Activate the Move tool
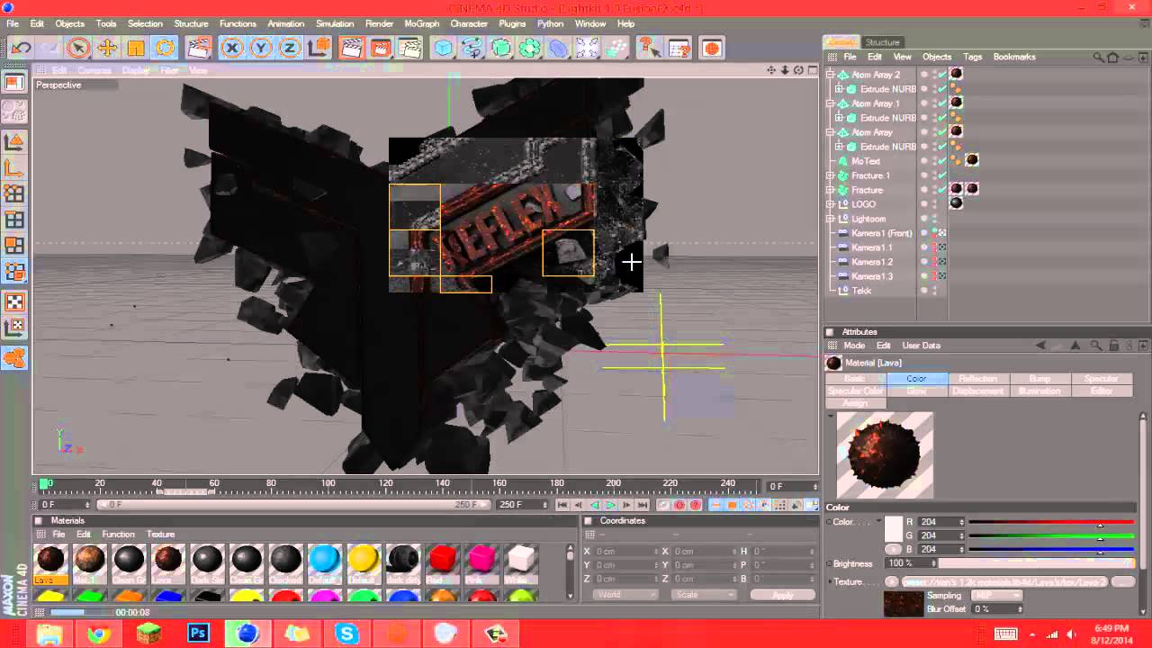 [x=107, y=48]
